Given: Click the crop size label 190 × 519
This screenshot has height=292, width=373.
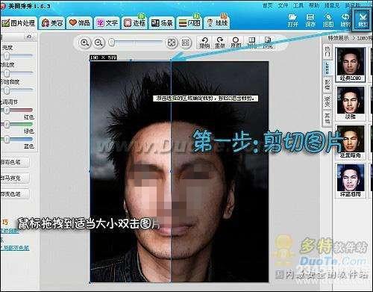Looking at the screenshot, I should tap(104, 58).
